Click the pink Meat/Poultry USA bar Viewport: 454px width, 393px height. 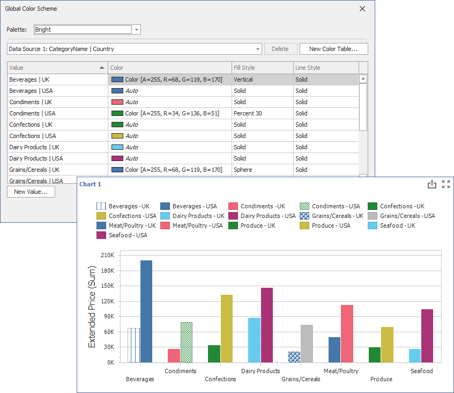[x=347, y=334]
